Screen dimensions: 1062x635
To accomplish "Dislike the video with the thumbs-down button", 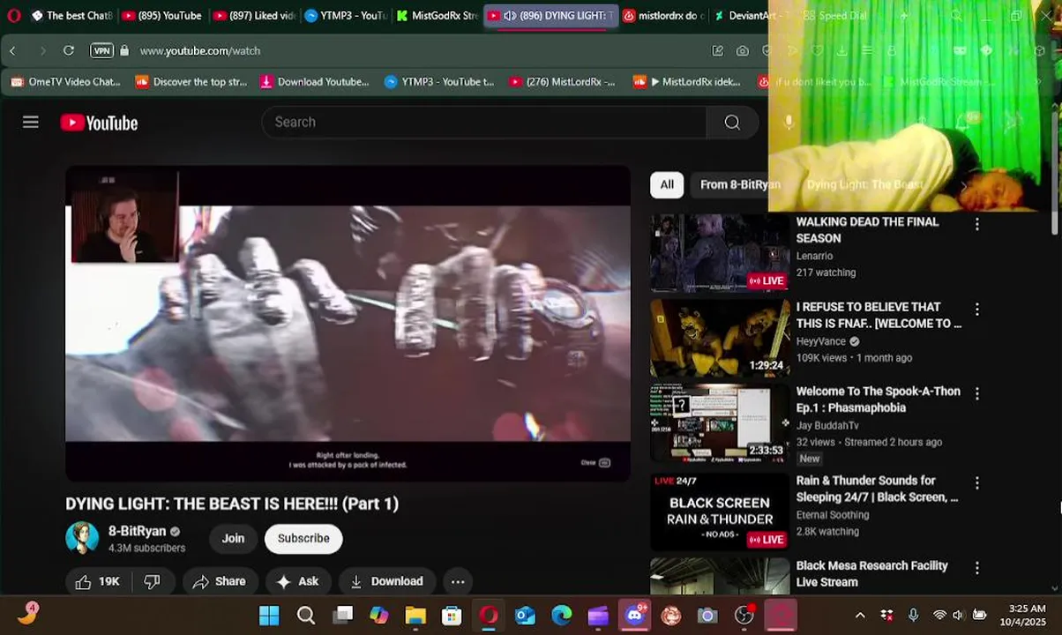I will (x=153, y=581).
